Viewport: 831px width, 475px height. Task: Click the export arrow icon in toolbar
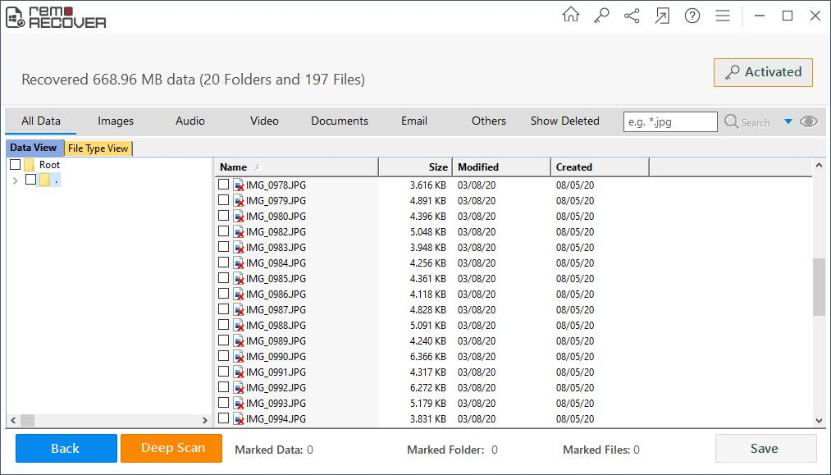pyautogui.click(x=662, y=16)
